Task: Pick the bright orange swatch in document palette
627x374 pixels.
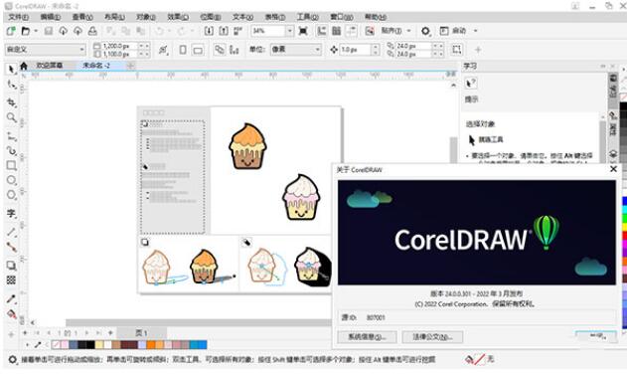Action: [x=151, y=344]
